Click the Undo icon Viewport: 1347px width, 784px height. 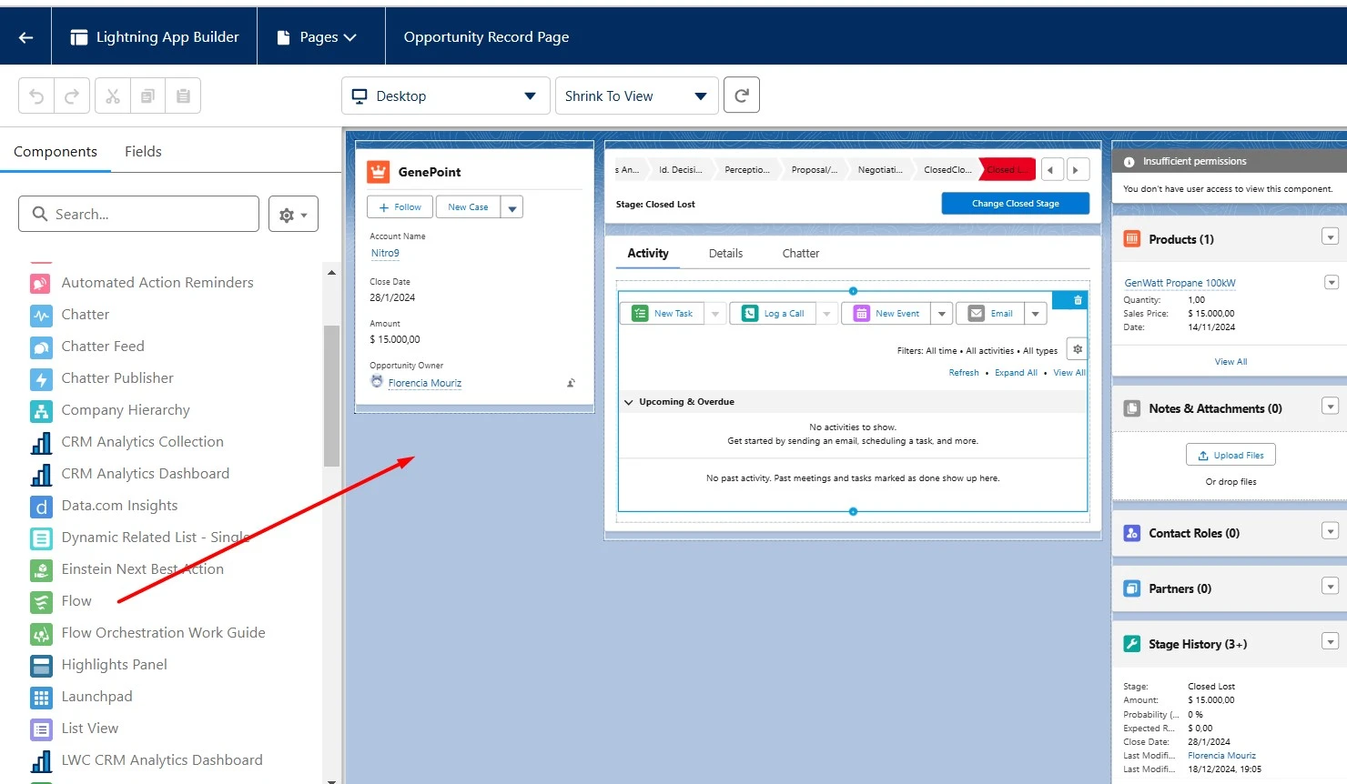coord(36,95)
